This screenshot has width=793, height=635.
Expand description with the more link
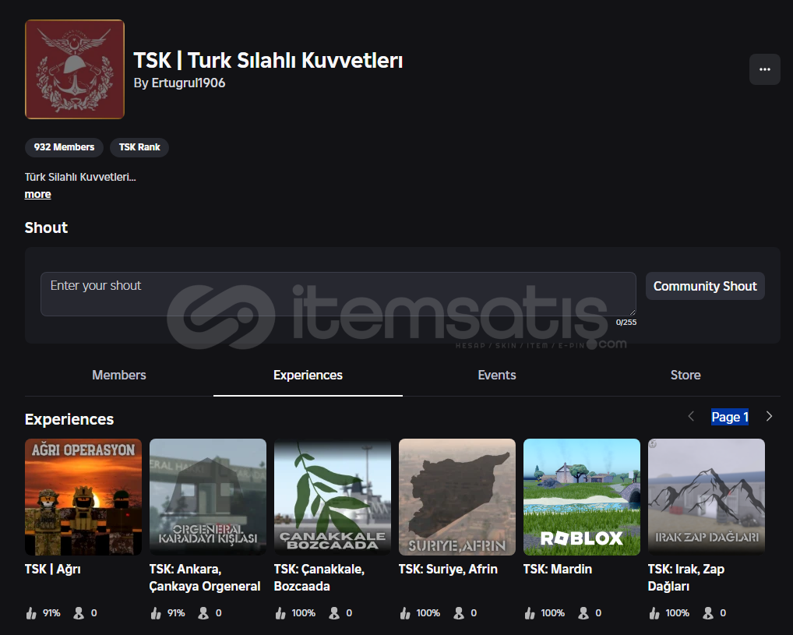pos(38,194)
